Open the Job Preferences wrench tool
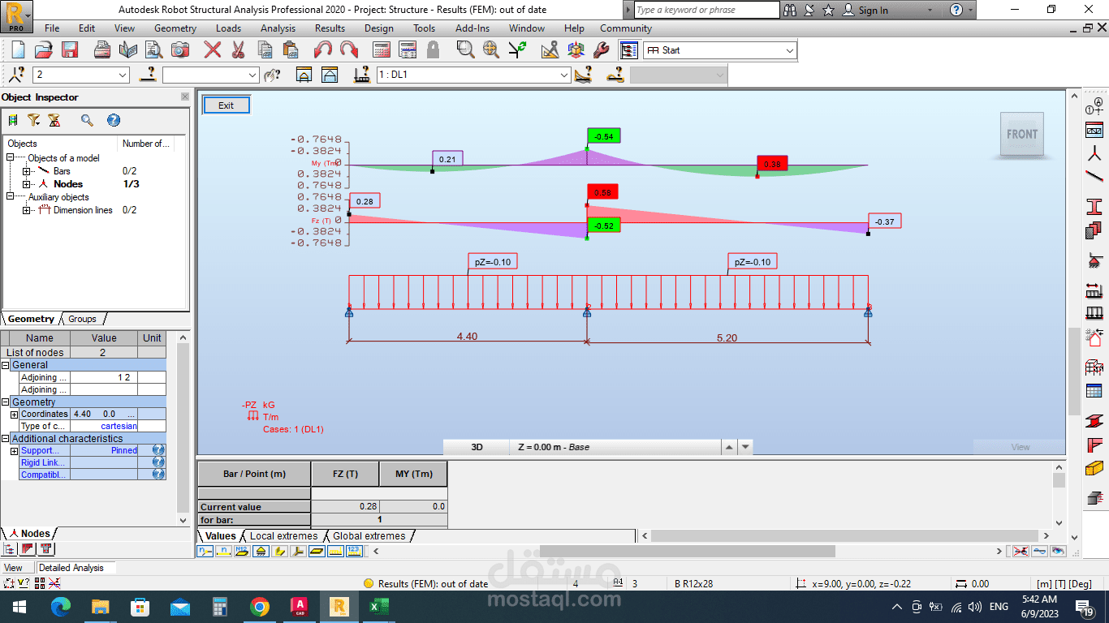Viewport: 1109px width, 623px height. [602, 49]
